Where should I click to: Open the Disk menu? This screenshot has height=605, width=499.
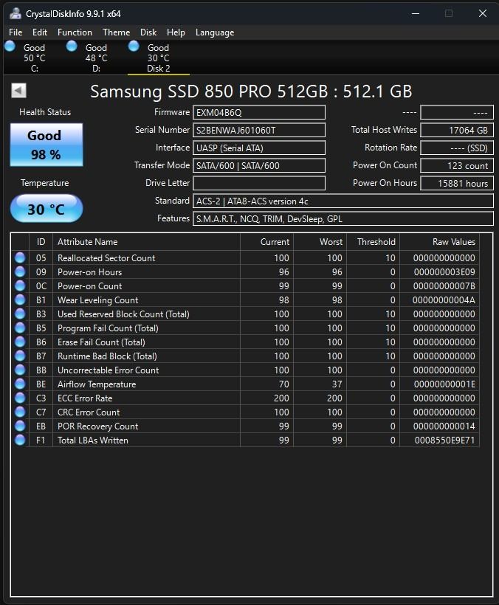(x=148, y=32)
